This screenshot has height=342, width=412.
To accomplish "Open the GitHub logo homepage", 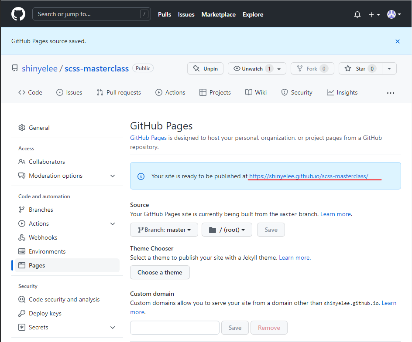I will click(18, 14).
